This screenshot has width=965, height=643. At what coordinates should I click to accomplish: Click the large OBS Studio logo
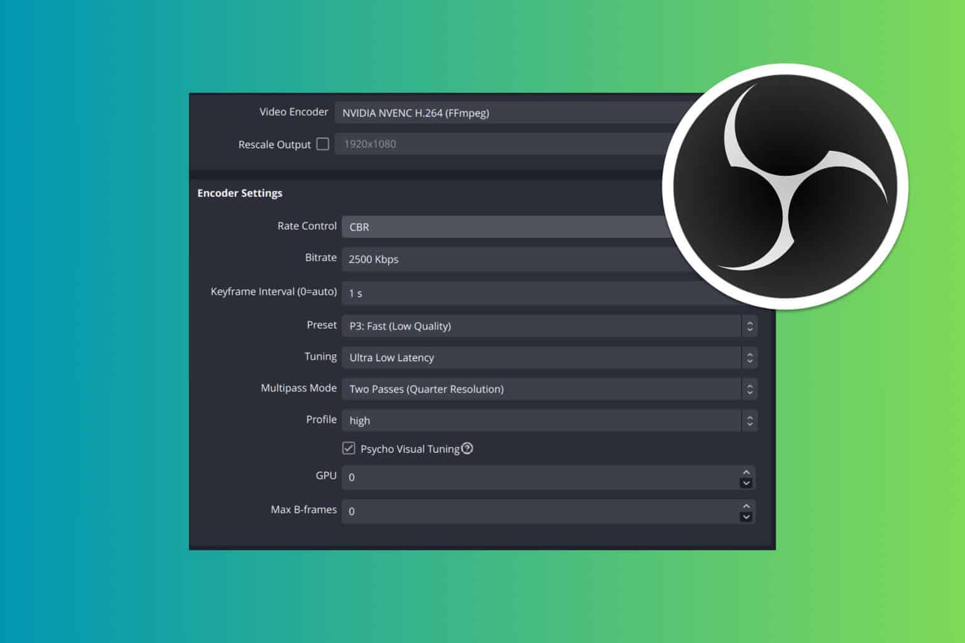(x=785, y=186)
